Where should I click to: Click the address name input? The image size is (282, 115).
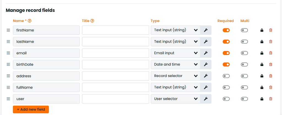click(x=46, y=76)
